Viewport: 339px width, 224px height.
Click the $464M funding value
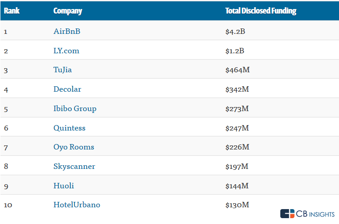pyautogui.click(x=237, y=70)
